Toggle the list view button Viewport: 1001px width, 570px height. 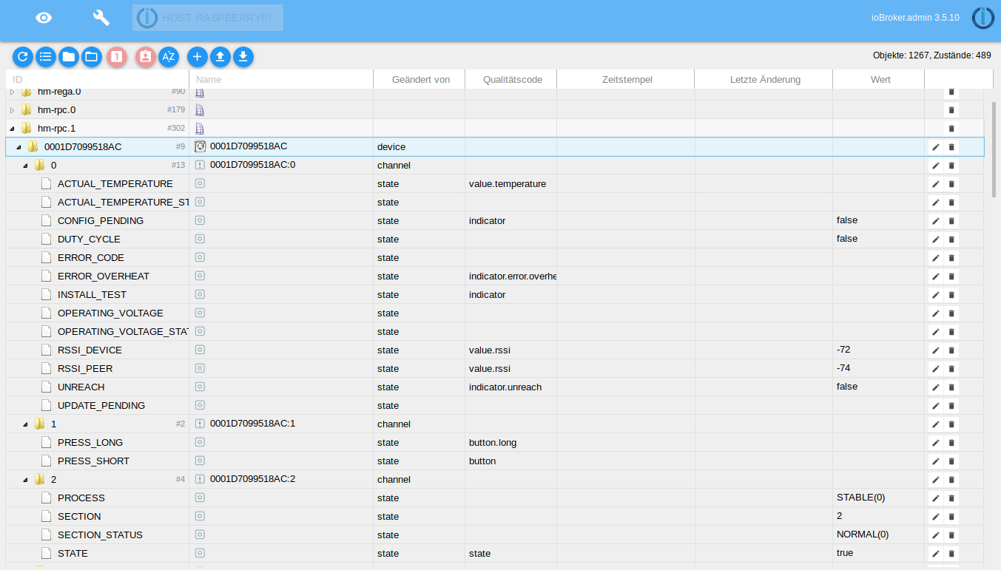coord(46,56)
